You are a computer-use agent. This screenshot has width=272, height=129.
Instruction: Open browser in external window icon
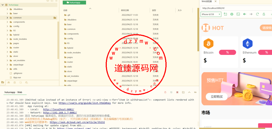225,14
